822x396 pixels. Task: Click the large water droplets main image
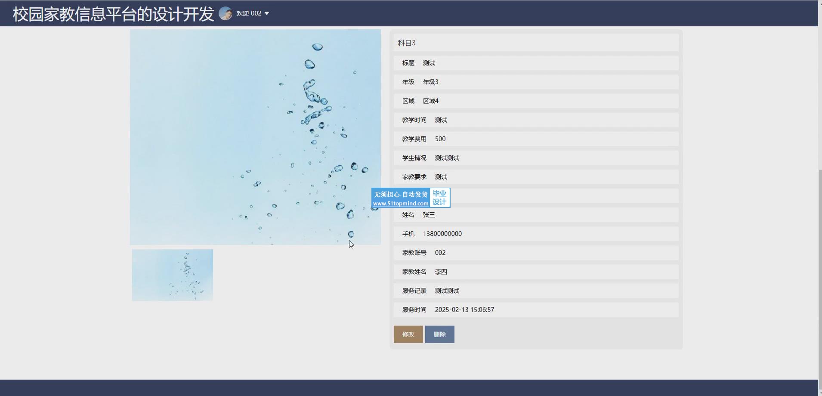tap(255, 137)
